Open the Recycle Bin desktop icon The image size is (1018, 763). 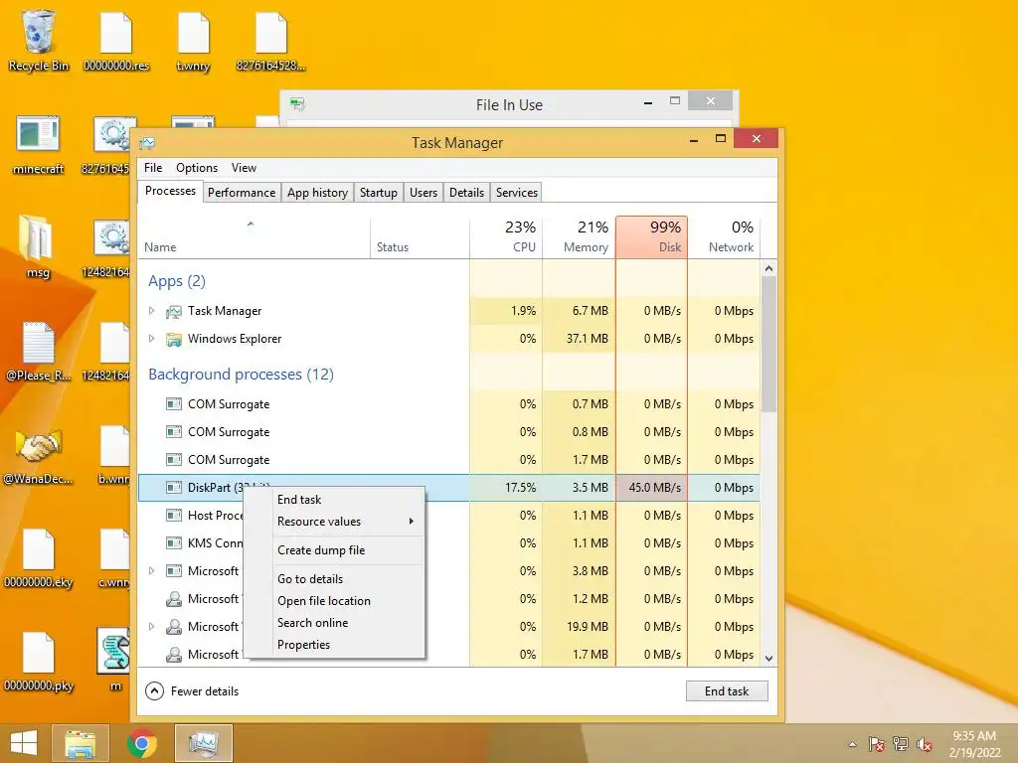tap(39, 40)
